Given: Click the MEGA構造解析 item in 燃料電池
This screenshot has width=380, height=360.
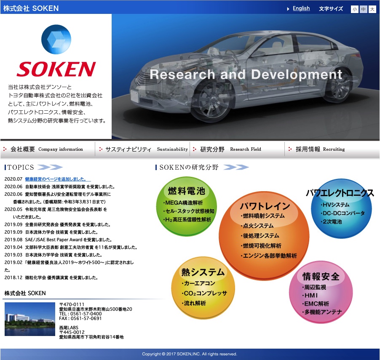Looking at the screenshot, I should click(x=183, y=203).
